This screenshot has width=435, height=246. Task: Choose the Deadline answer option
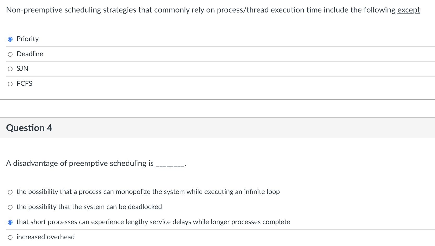point(10,54)
